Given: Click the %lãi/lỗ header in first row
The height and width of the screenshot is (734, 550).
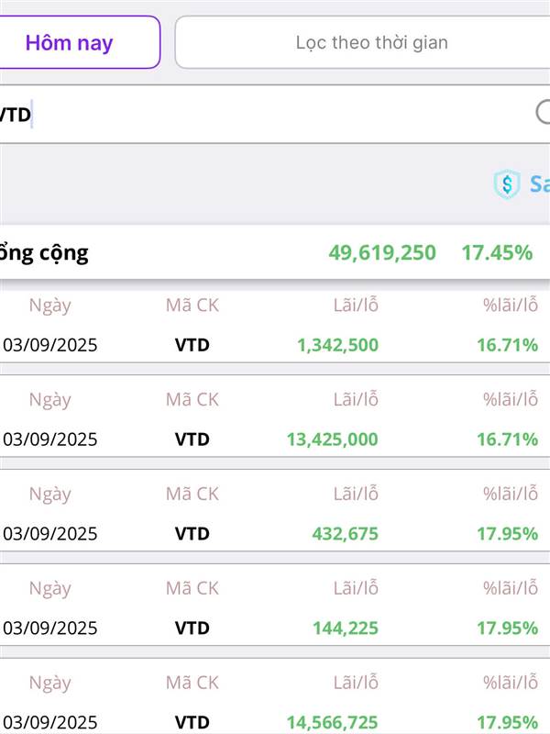Looking at the screenshot, I should click(x=511, y=306).
